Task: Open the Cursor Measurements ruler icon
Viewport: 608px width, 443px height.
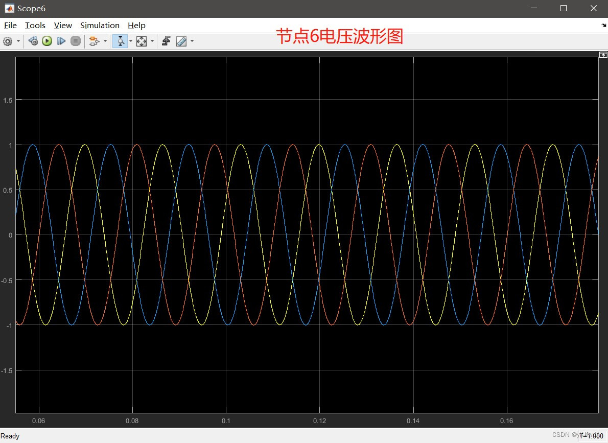Action: (x=181, y=41)
